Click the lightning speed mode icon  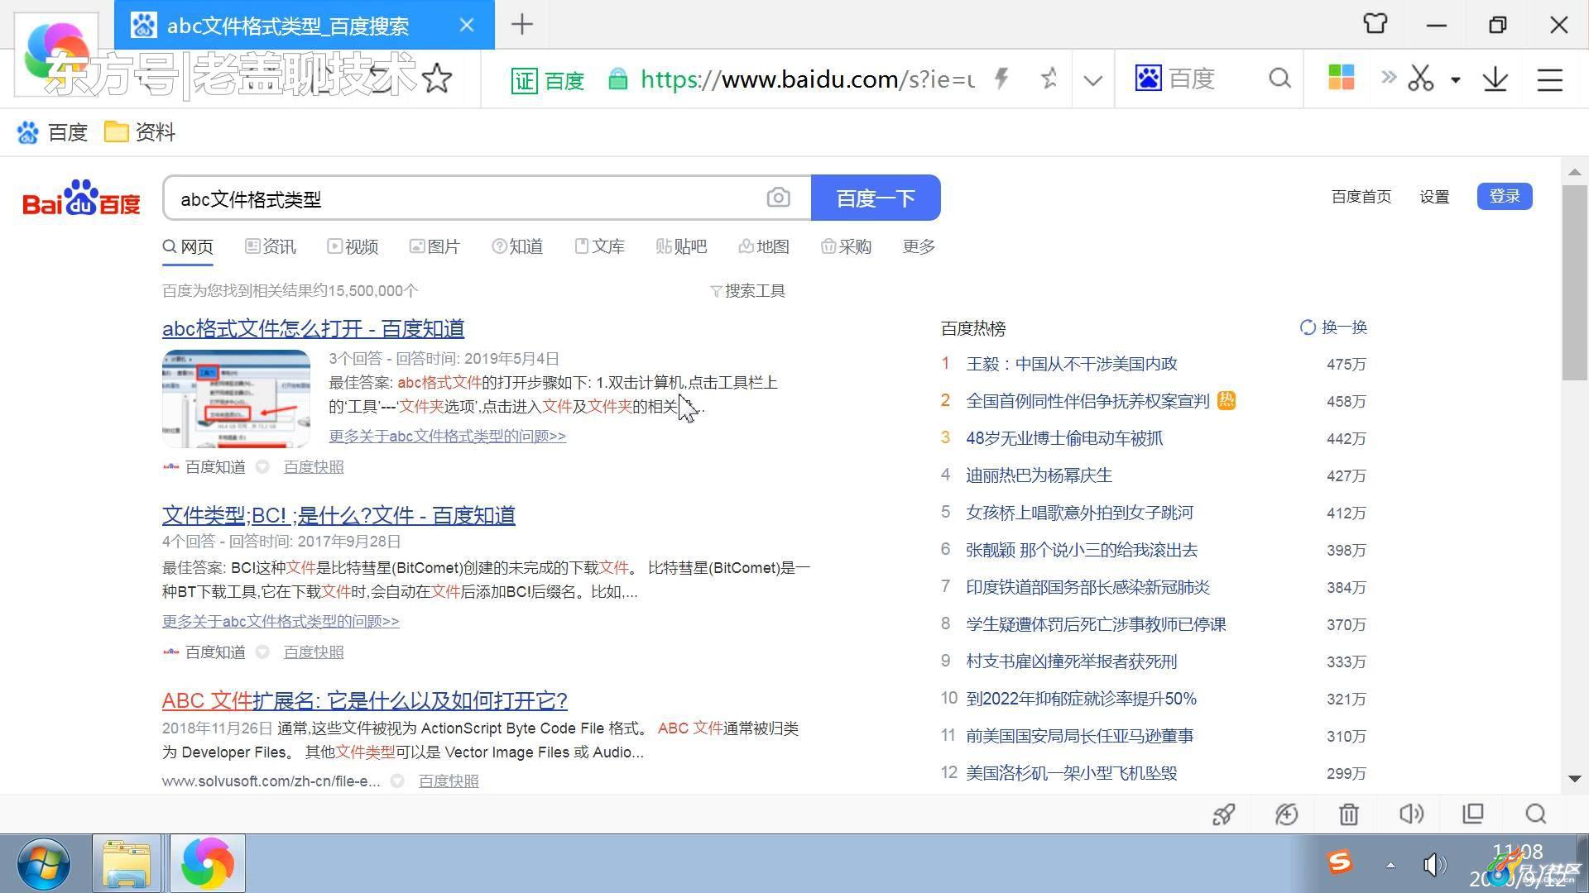[1001, 79]
